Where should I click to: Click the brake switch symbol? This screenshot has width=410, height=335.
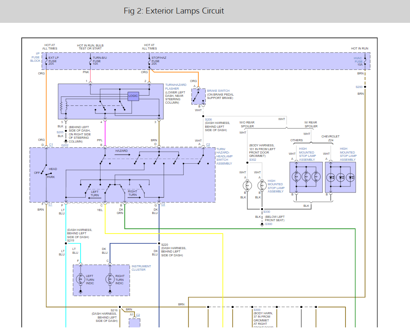[198, 96]
